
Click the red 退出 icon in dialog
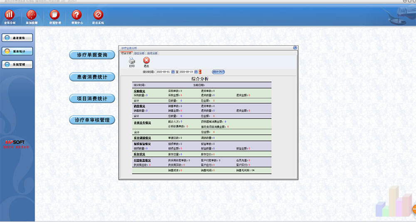tap(146, 61)
